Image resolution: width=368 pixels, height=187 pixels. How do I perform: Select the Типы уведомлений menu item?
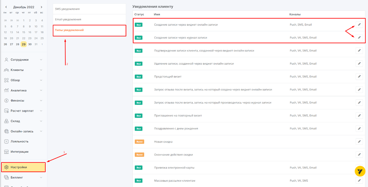[69, 30]
